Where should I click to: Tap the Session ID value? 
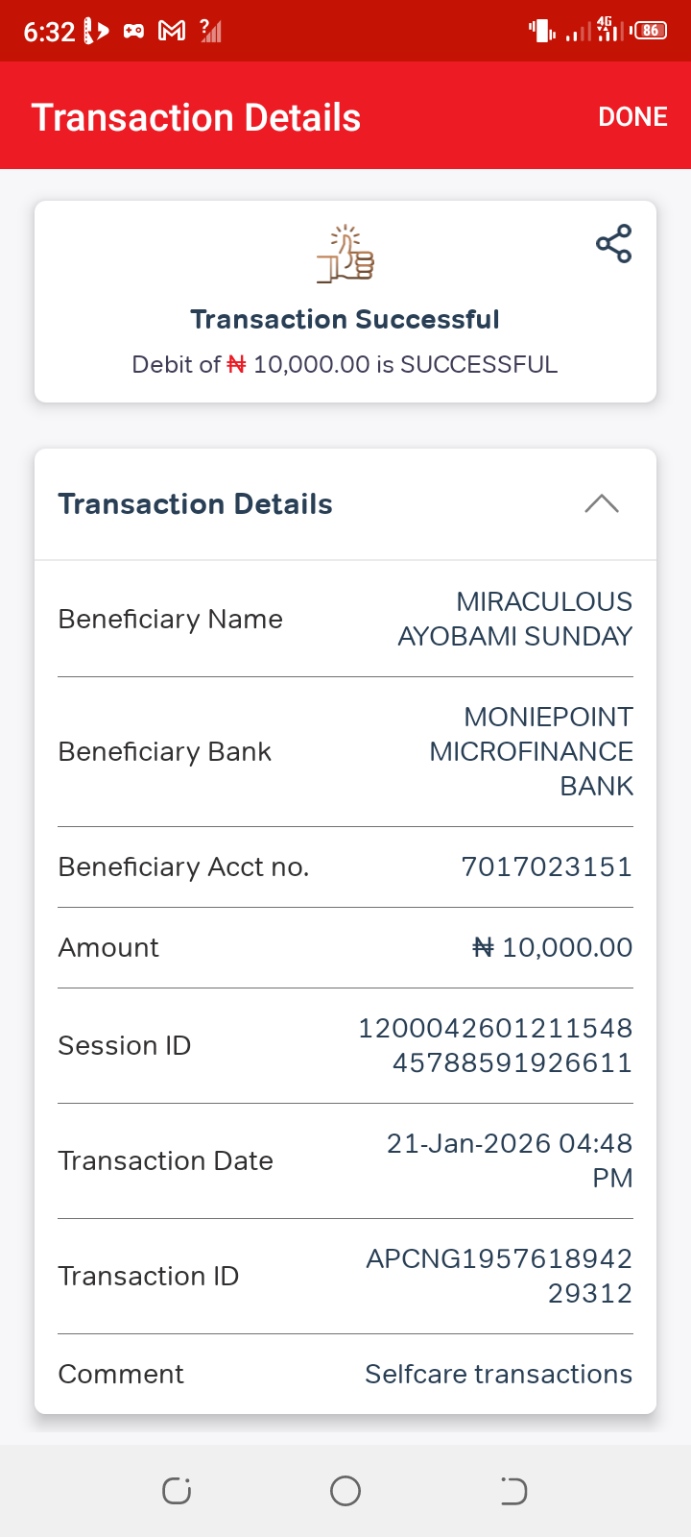(495, 1045)
